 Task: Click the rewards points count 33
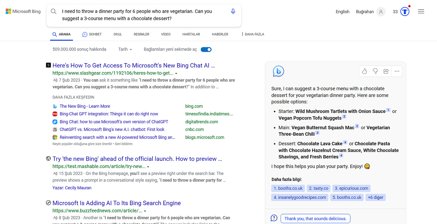pyautogui.click(x=395, y=12)
